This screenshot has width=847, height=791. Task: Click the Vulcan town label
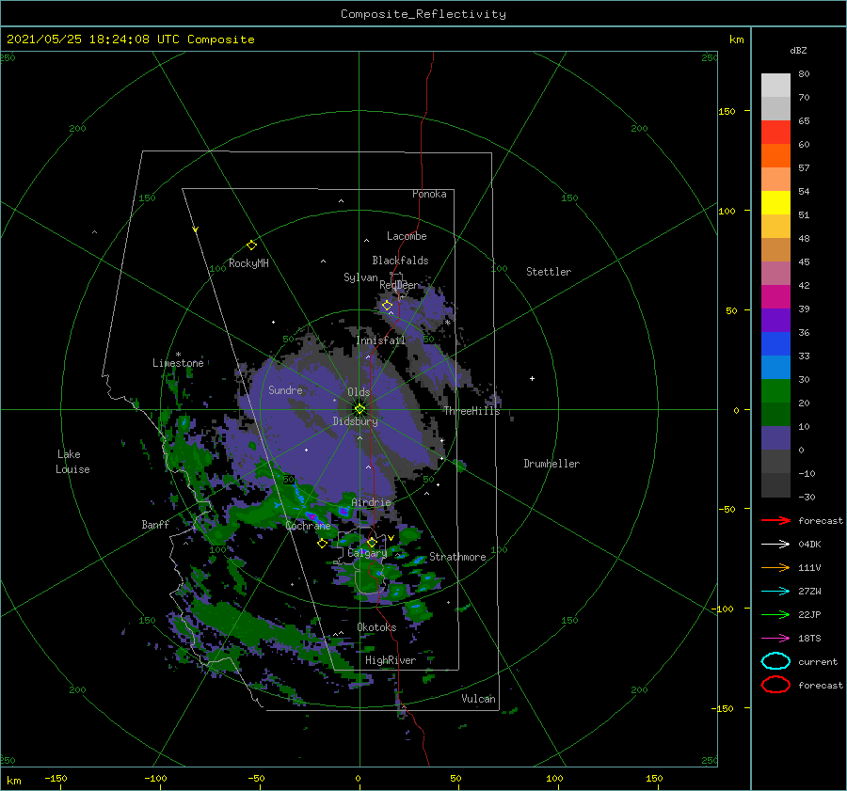point(478,699)
